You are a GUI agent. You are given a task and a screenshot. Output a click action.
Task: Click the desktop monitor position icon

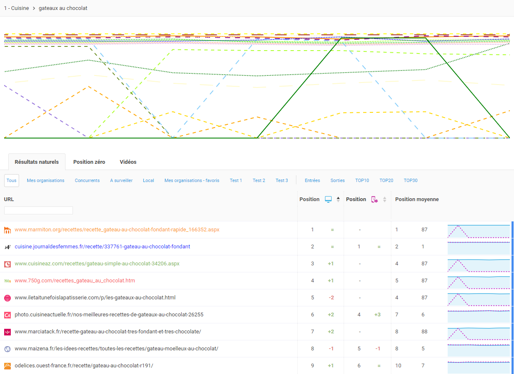click(328, 199)
